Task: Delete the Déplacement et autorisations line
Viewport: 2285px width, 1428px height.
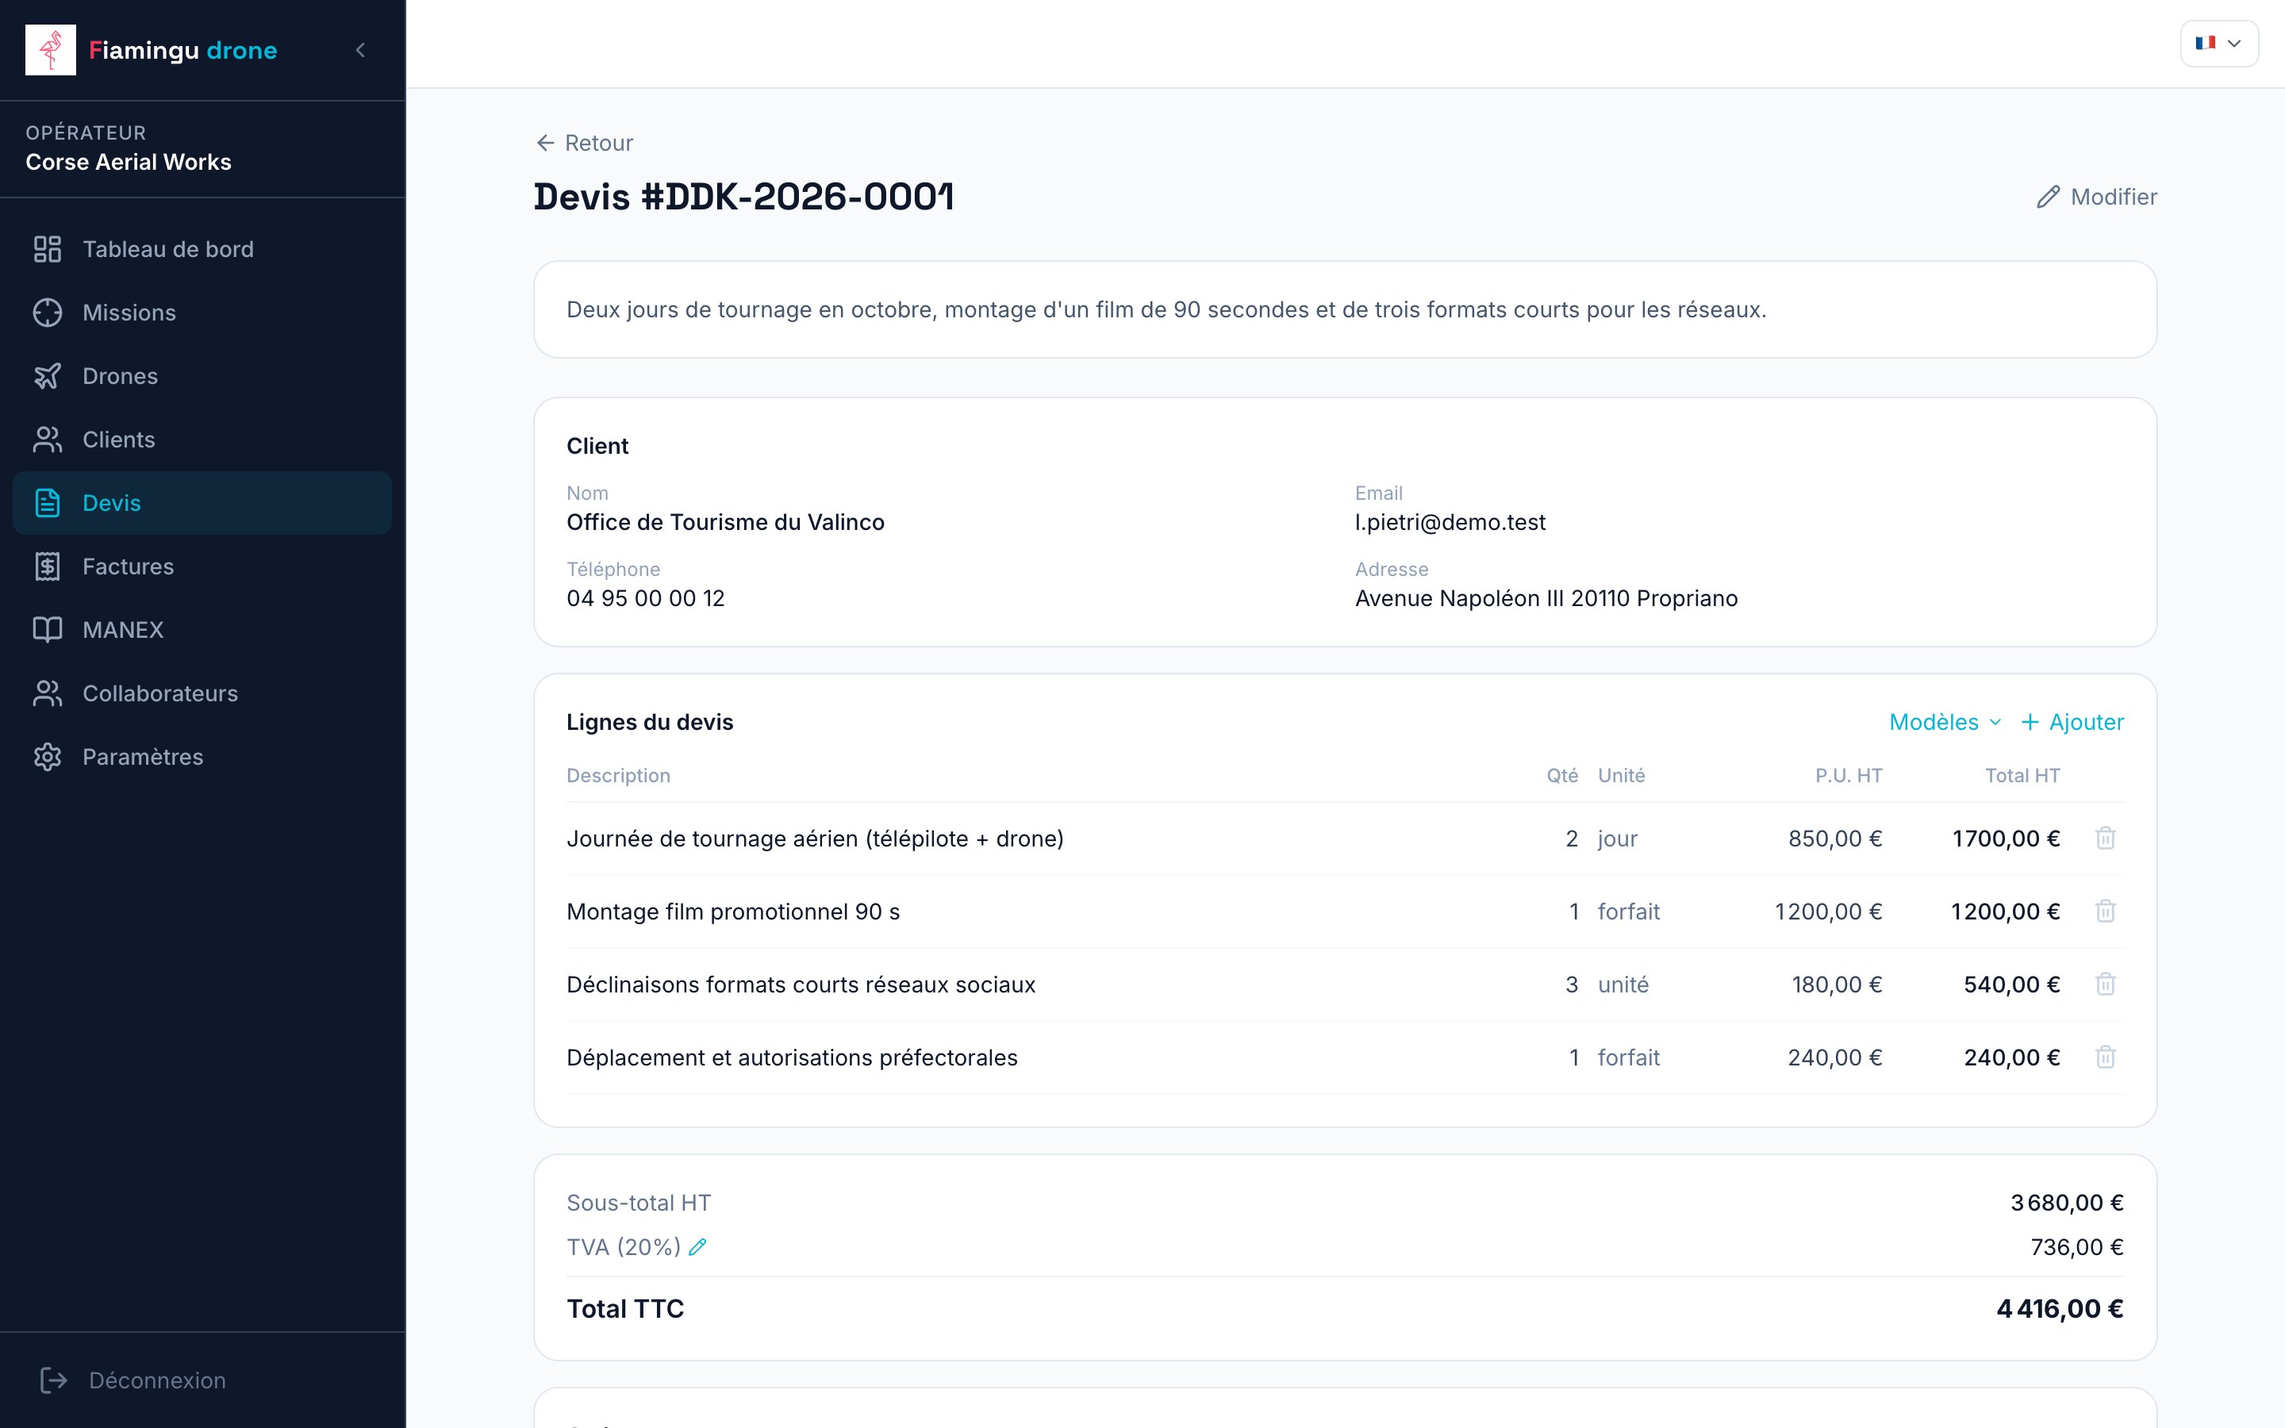Action: coord(2106,1057)
